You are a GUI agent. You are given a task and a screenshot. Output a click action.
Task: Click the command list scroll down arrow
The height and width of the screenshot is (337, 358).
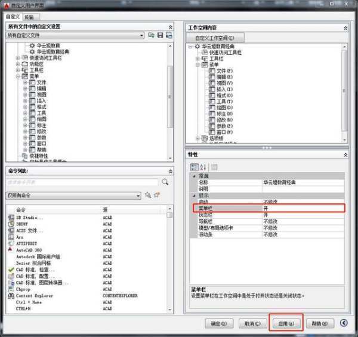169,310
